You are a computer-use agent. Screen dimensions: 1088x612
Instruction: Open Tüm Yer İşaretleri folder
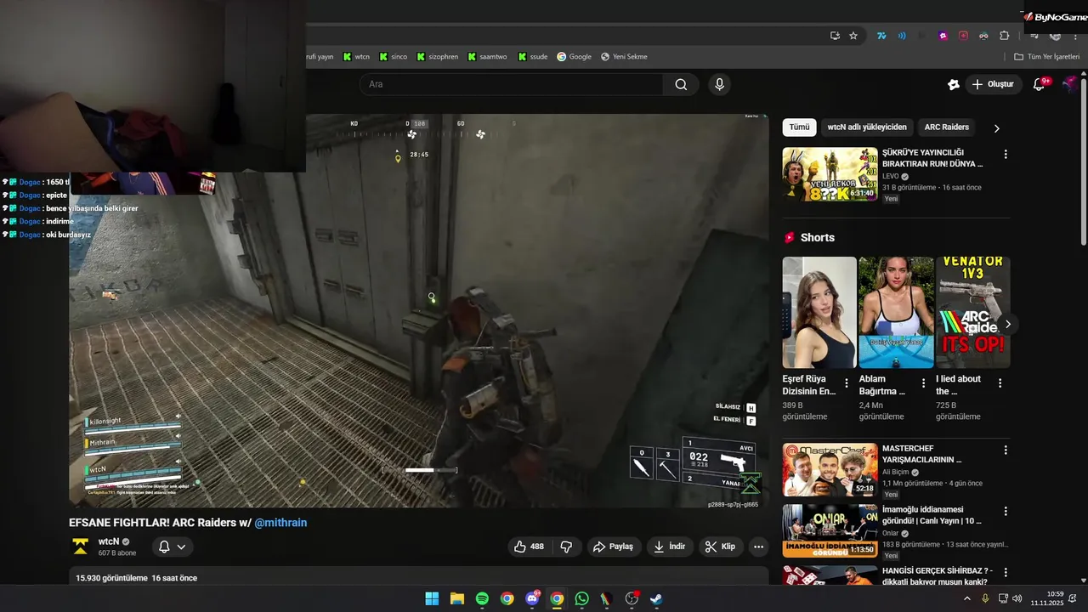(x=1046, y=57)
